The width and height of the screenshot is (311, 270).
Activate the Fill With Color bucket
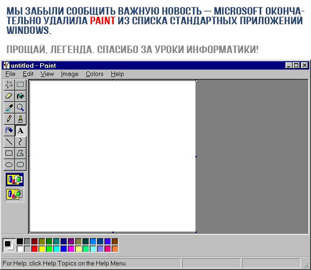21,96
